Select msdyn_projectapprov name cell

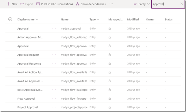(74, 107)
